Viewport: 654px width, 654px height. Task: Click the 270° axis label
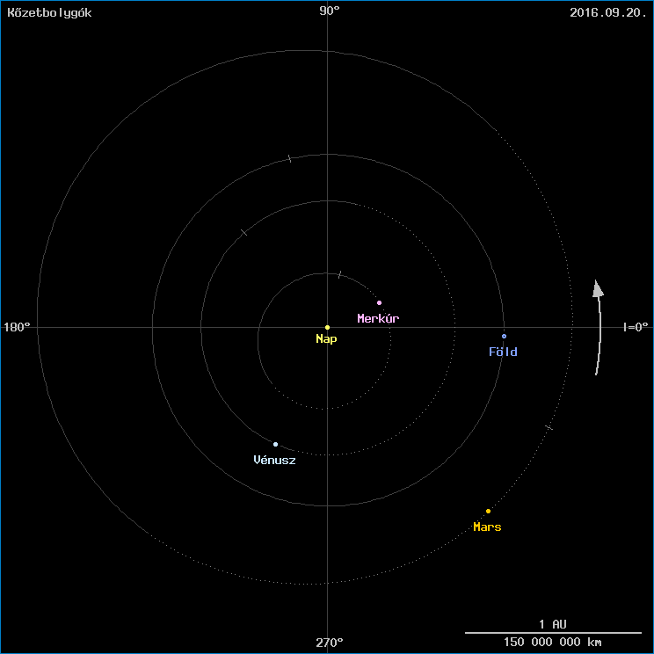tap(330, 643)
